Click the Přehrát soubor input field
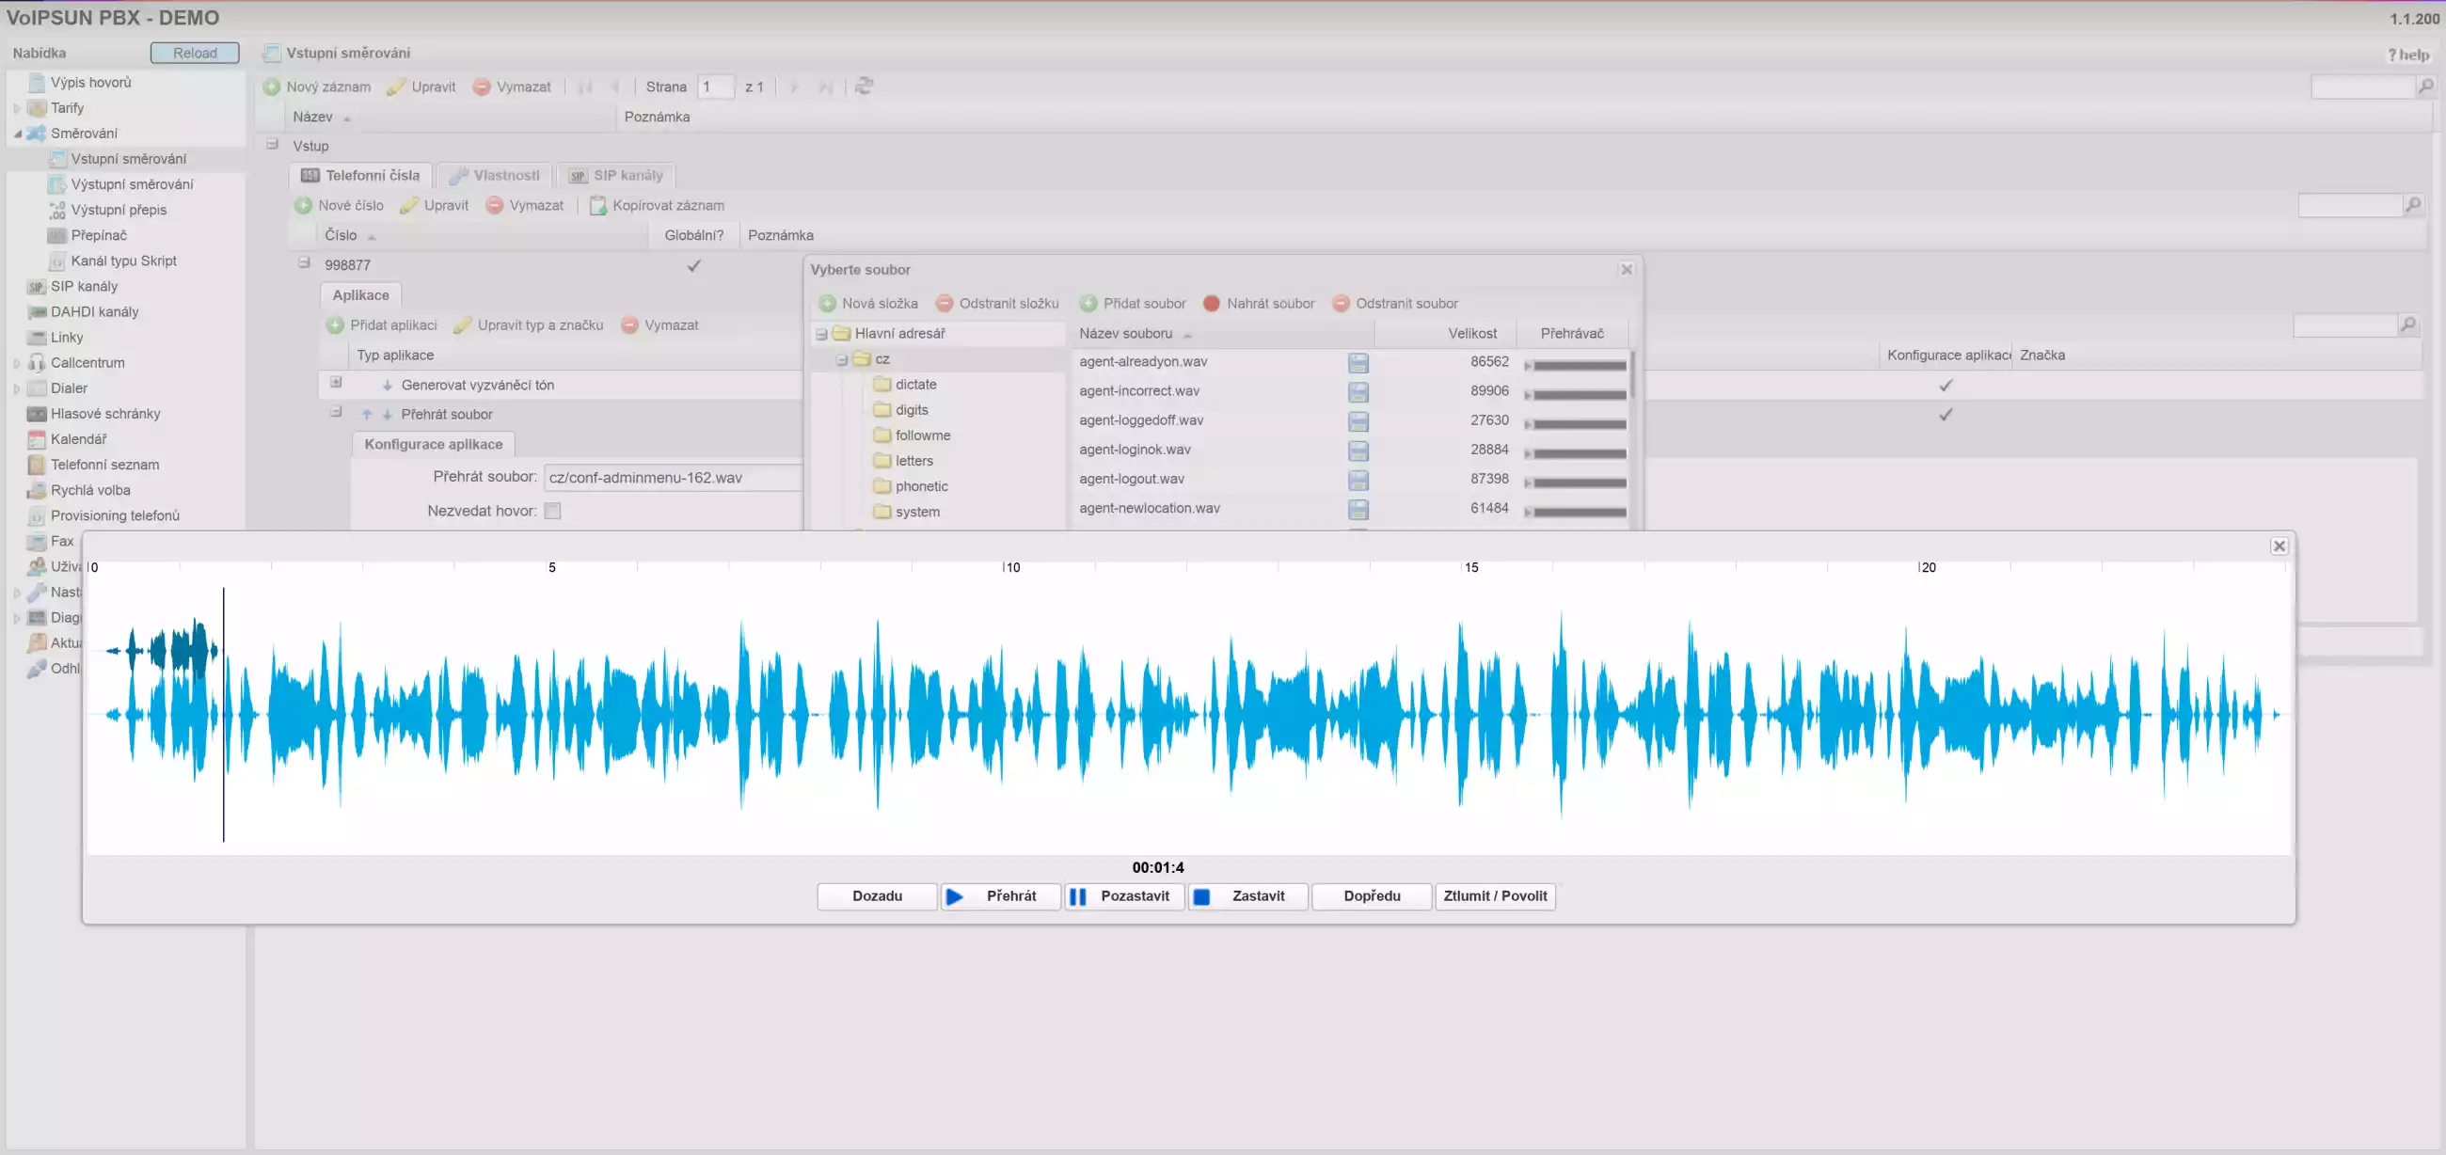This screenshot has height=1155, width=2446. [x=674, y=478]
